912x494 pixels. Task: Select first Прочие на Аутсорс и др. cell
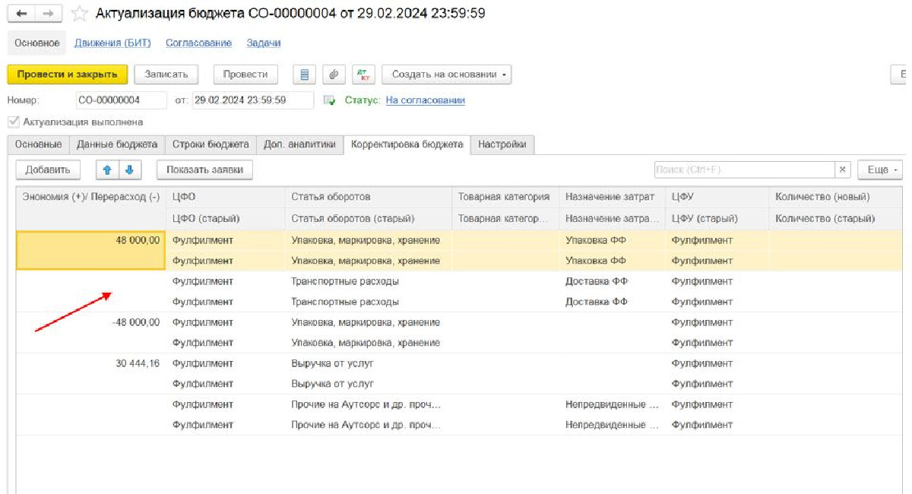point(369,404)
